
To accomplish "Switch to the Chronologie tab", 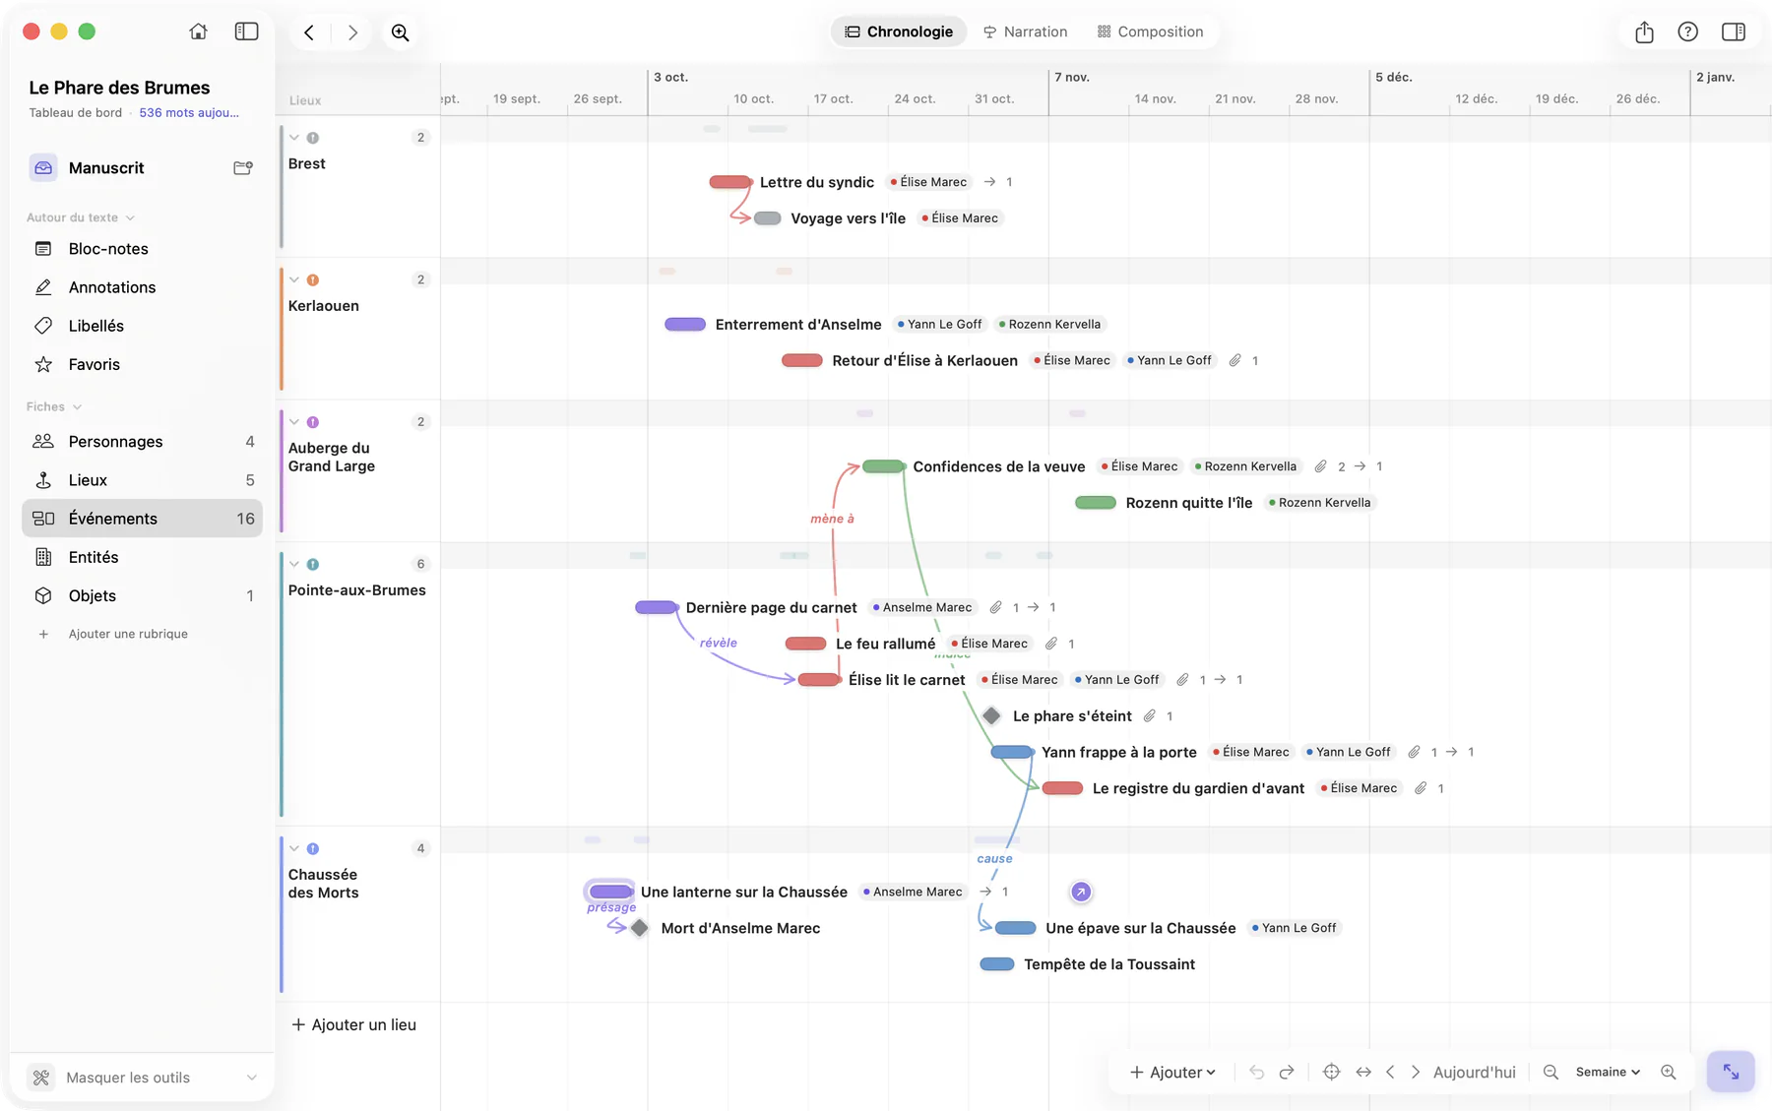I will pyautogui.click(x=899, y=31).
